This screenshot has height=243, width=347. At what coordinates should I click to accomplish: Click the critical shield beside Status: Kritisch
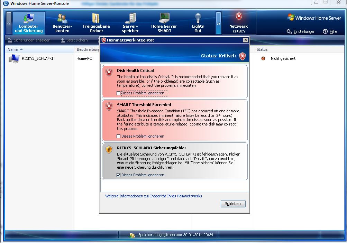pos(243,56)
